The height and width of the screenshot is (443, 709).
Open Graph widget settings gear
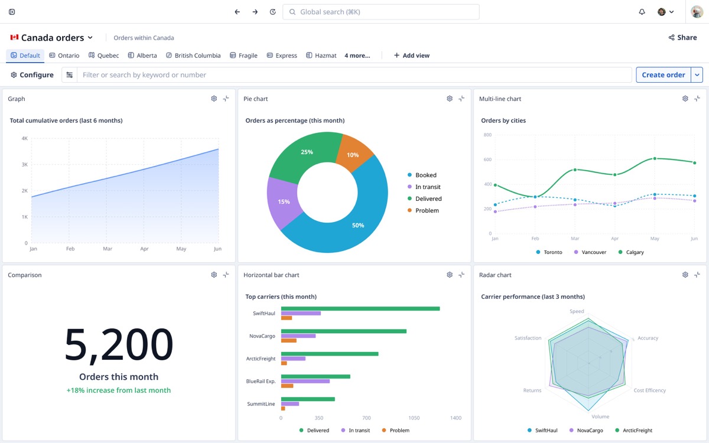point(214,99)
